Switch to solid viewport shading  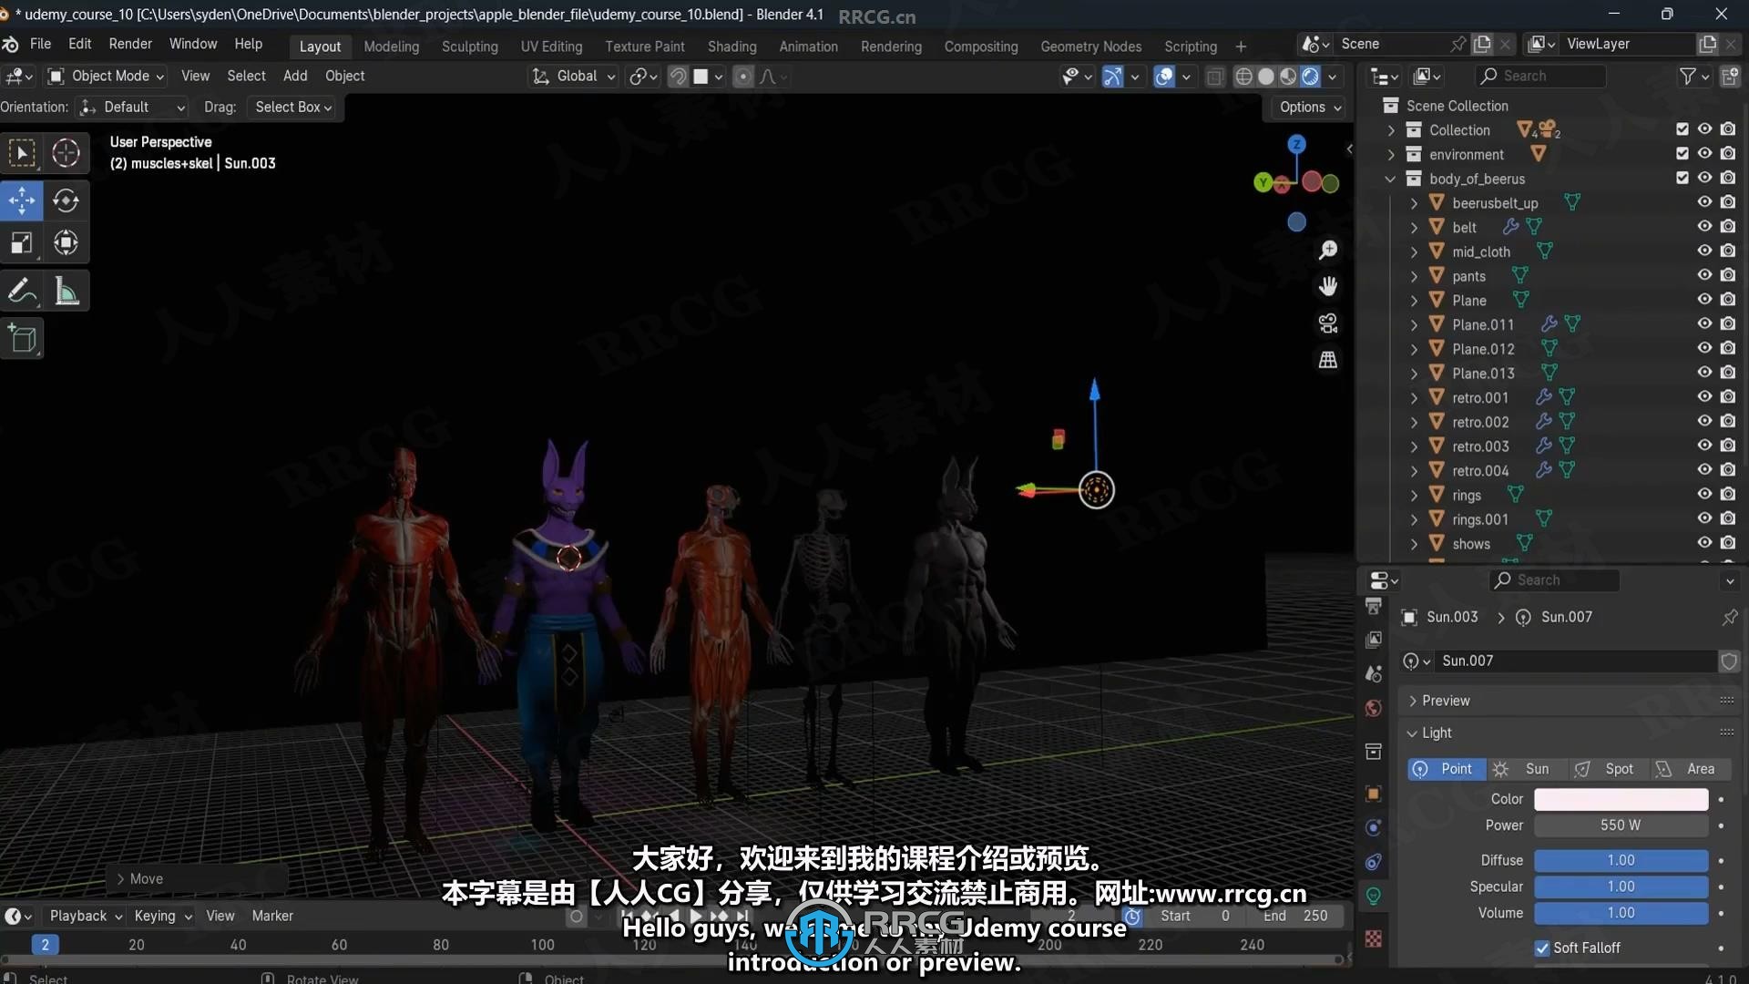1266,77
